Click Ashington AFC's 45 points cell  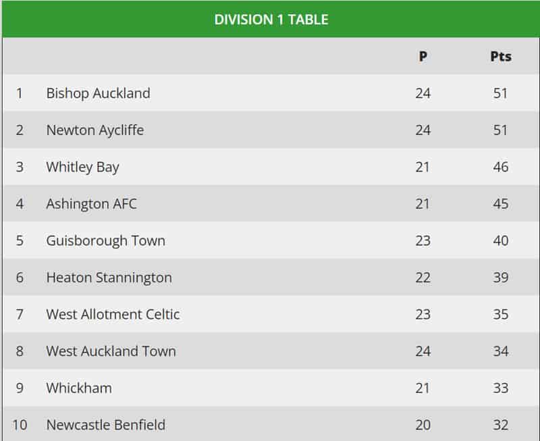[x=500, y=204]
